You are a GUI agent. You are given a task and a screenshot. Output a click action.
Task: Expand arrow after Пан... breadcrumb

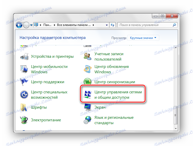(x=55, y=25)
